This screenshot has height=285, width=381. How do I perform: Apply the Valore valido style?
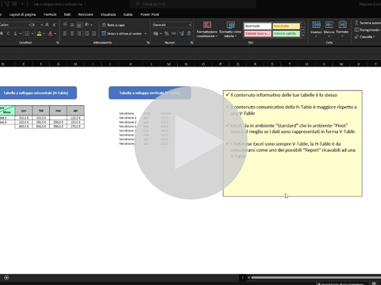[x=286, y=33]
